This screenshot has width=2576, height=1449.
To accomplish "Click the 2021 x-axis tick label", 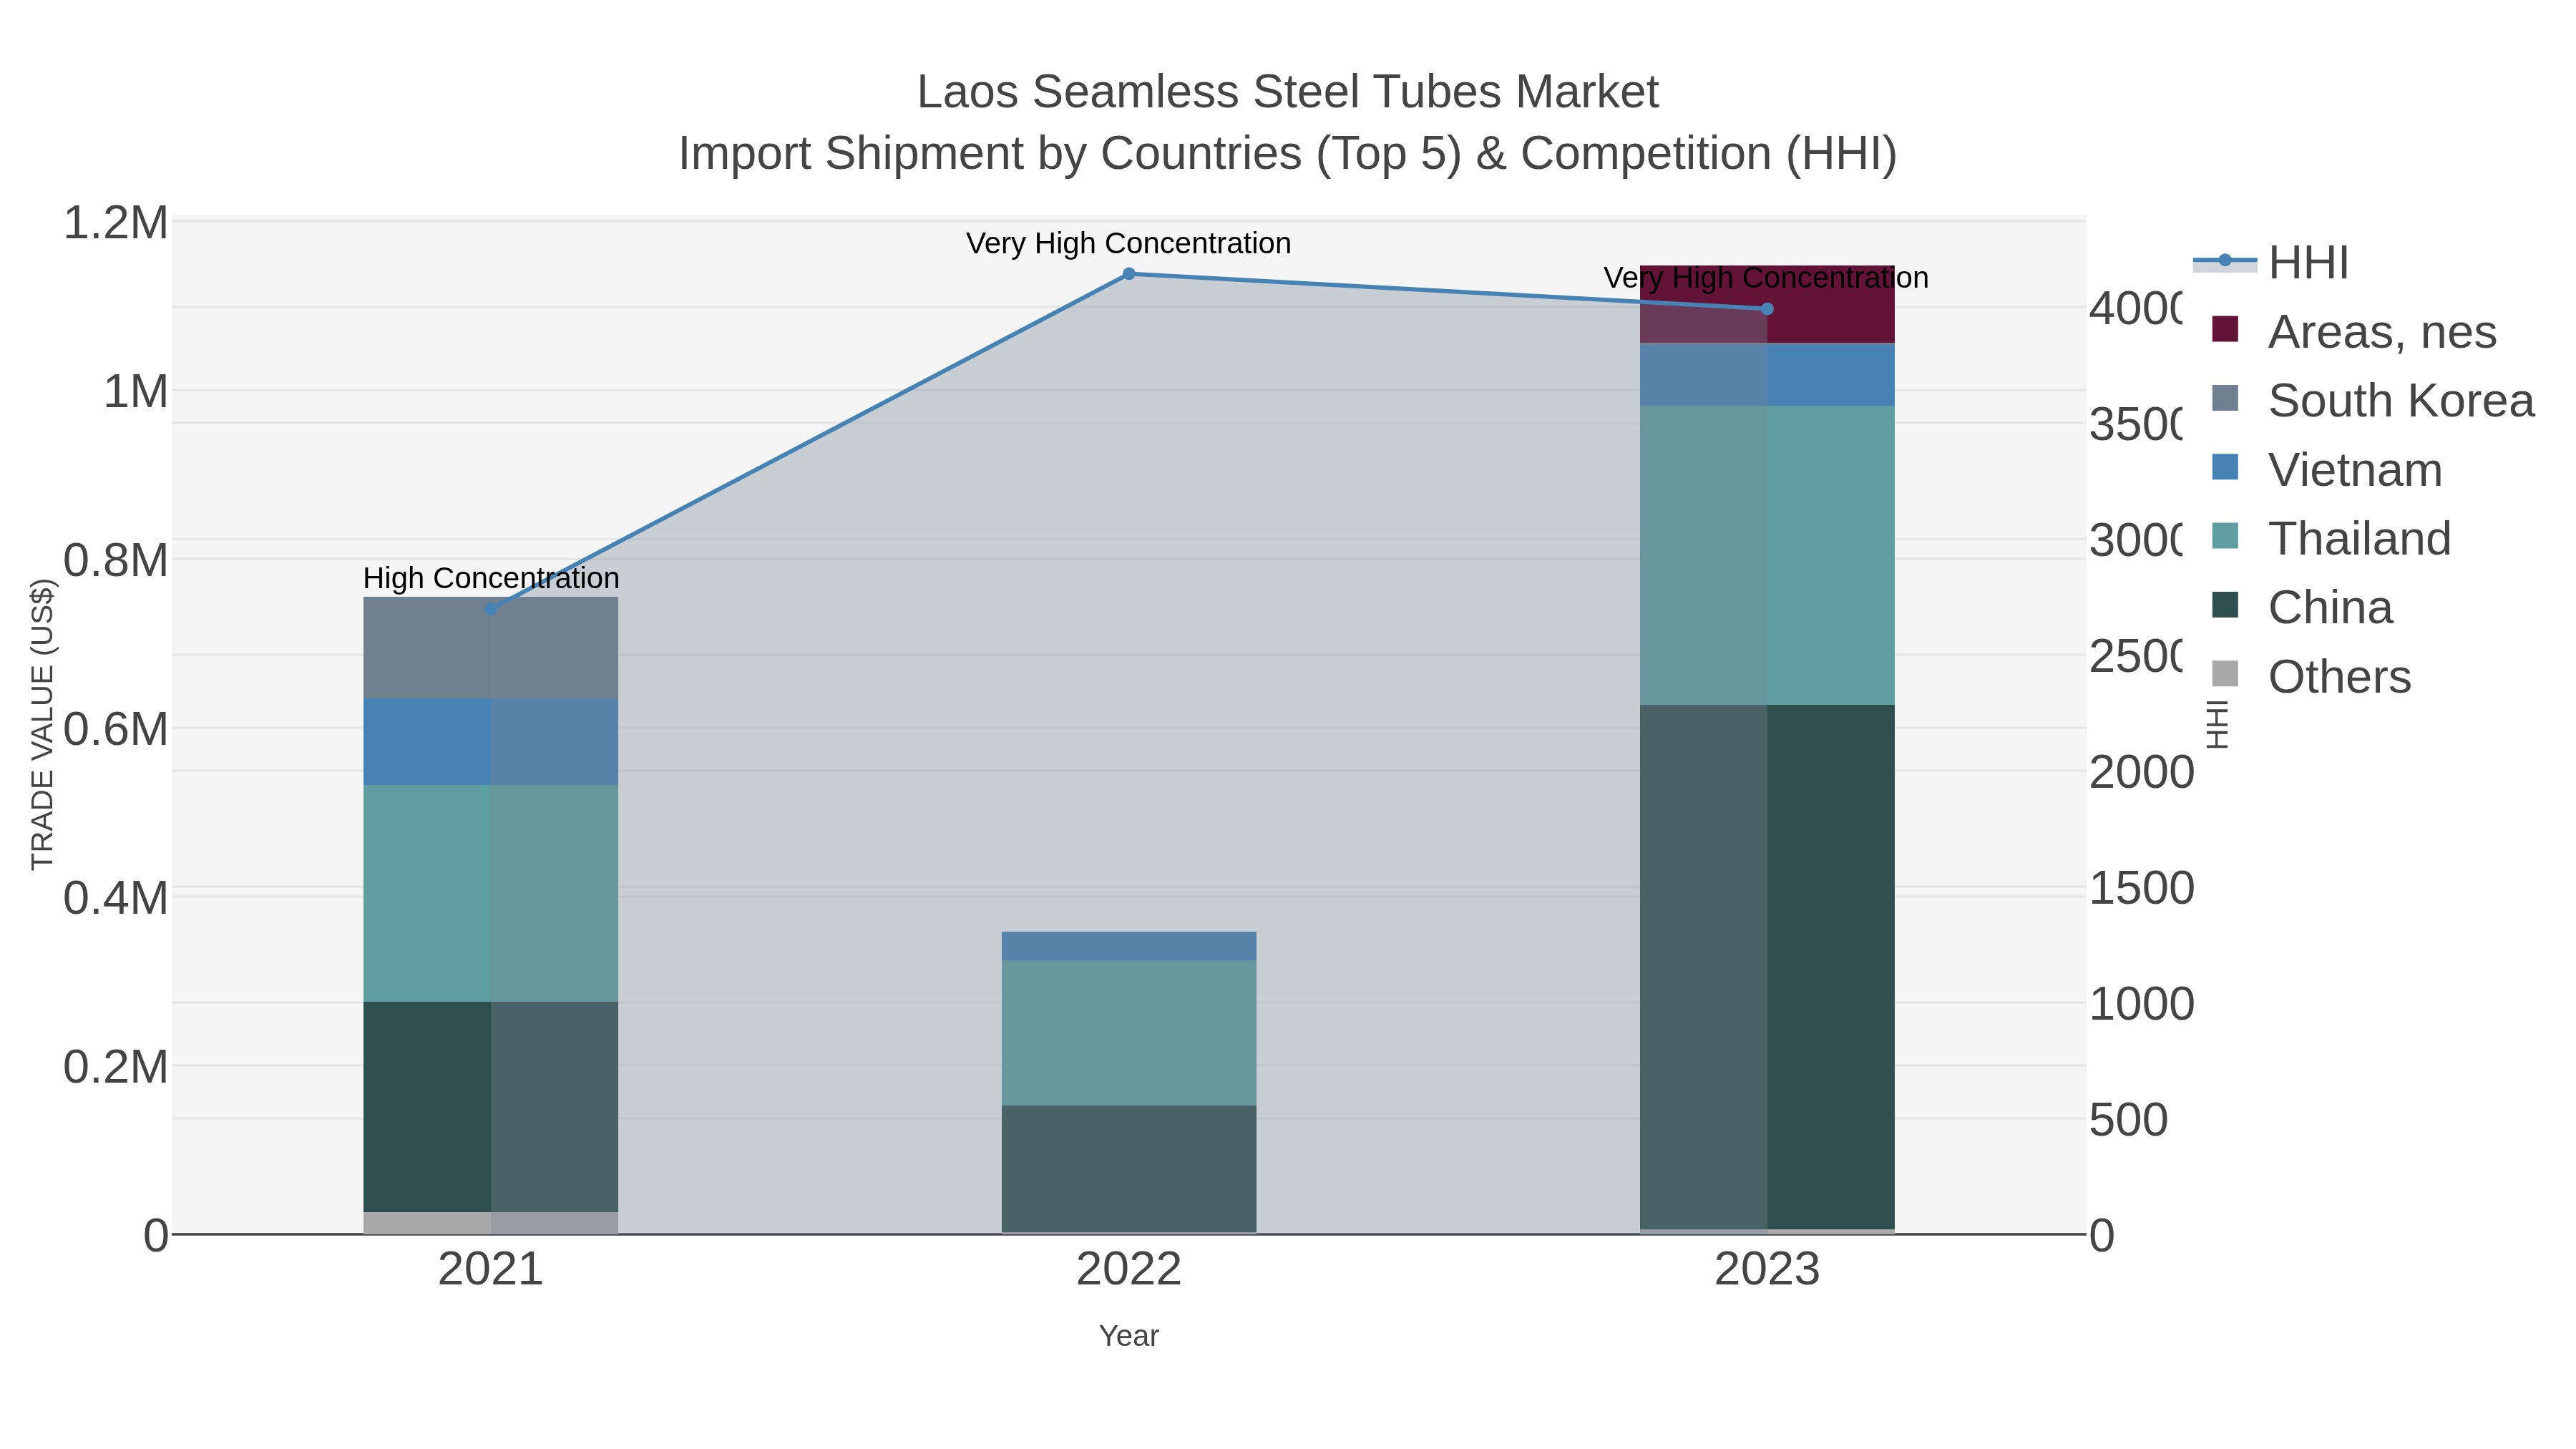I will 490,1270.
